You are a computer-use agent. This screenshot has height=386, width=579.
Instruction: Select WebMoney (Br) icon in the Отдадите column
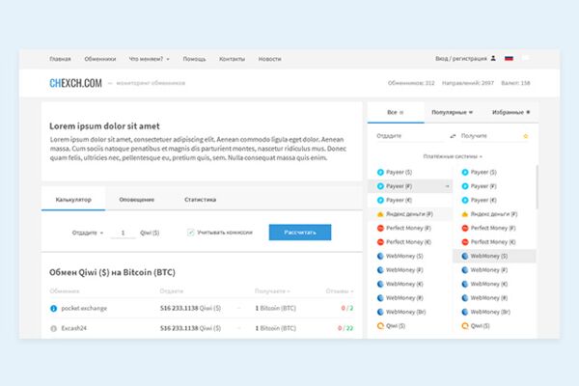click(380, 312)
